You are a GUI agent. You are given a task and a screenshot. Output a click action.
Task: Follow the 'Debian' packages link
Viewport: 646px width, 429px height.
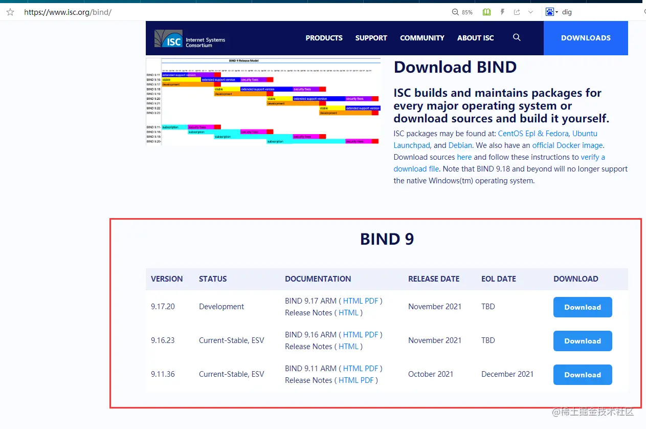coord(460,145)
